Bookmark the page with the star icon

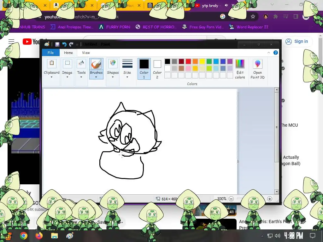point(253,16)
